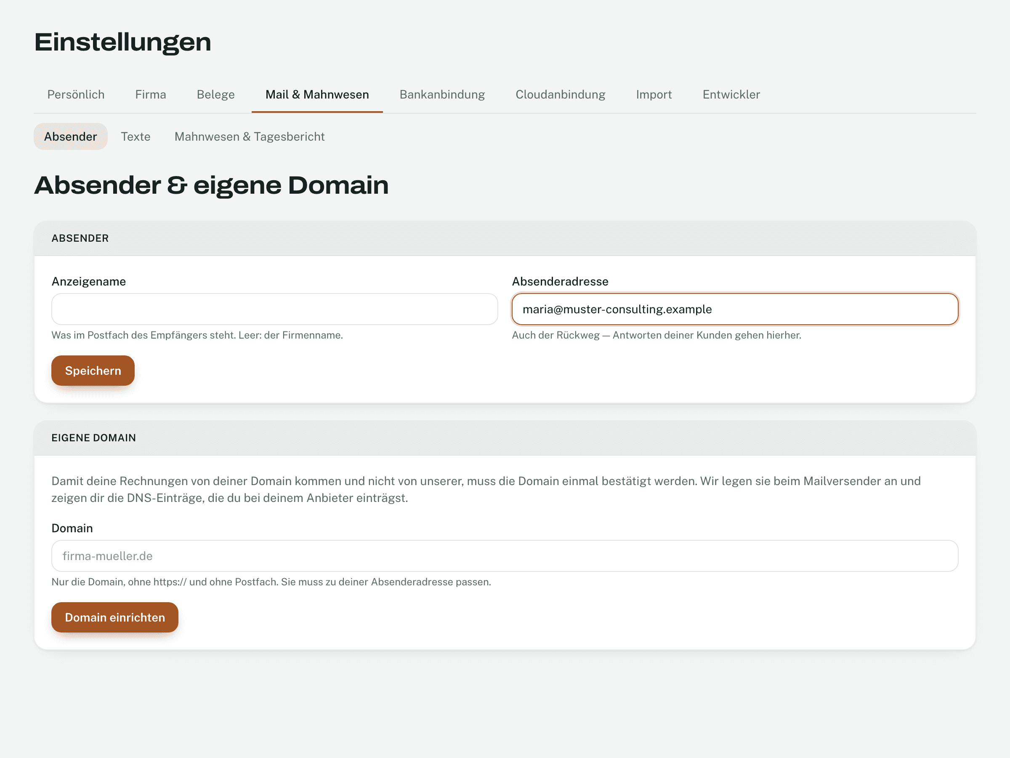Click the Domain einrichten button

[x=114, y=617]
